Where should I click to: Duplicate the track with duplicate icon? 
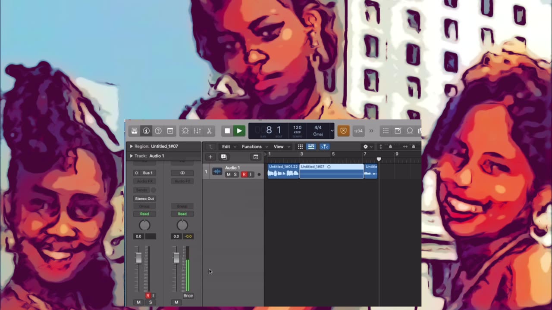pyautogui.click(x=224, y=157)
